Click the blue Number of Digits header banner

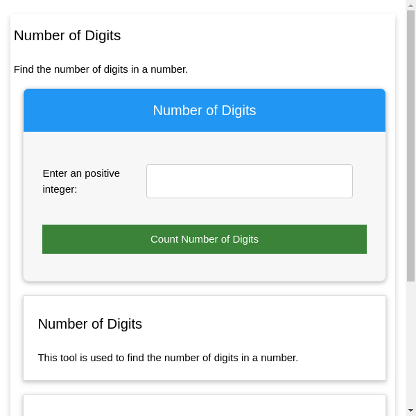[205, 110]
